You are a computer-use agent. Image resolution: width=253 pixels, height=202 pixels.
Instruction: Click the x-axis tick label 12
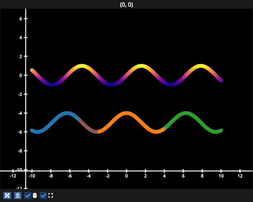pos(240,176)
